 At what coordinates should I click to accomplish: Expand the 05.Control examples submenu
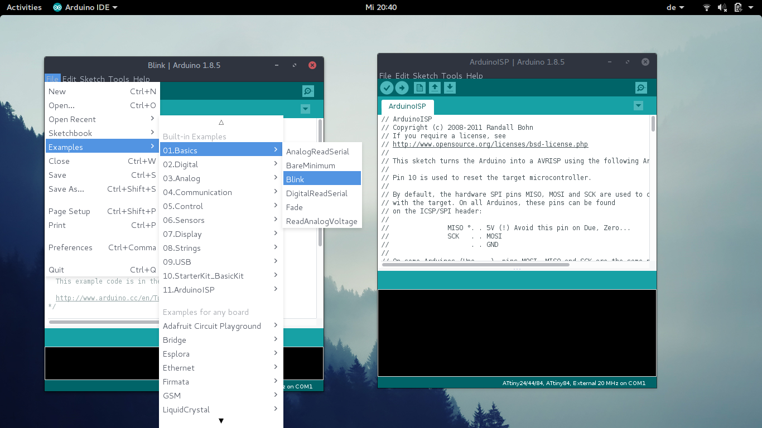pos(221,206)
